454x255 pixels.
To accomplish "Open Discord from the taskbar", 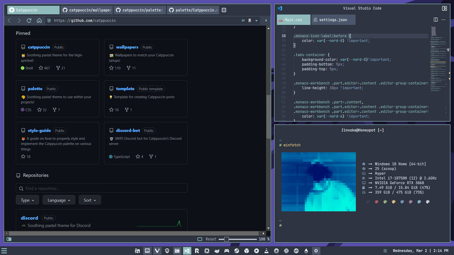I will (147, 251).
